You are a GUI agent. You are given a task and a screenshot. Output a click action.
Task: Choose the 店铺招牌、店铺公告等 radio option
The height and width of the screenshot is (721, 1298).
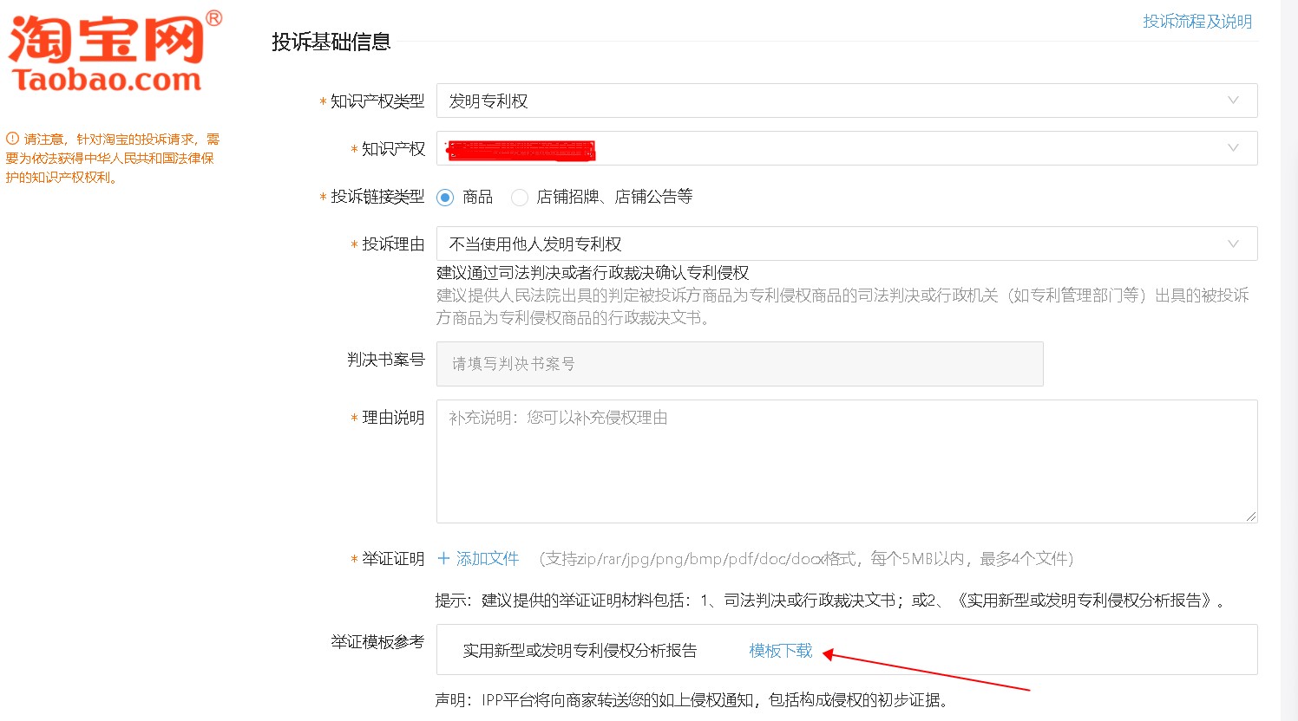click(520, 198)
